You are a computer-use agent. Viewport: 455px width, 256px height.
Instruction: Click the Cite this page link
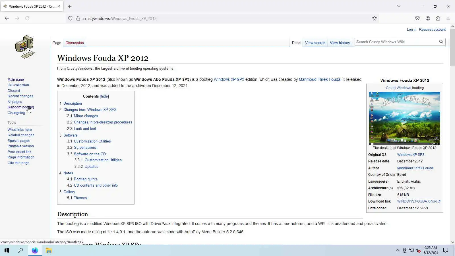pos(18,163)
